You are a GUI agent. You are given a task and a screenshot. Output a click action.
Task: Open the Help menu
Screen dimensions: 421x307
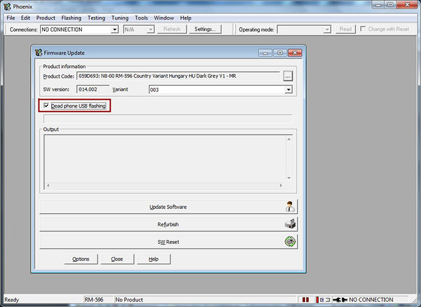pyautogui.click(x=185, y=18)
